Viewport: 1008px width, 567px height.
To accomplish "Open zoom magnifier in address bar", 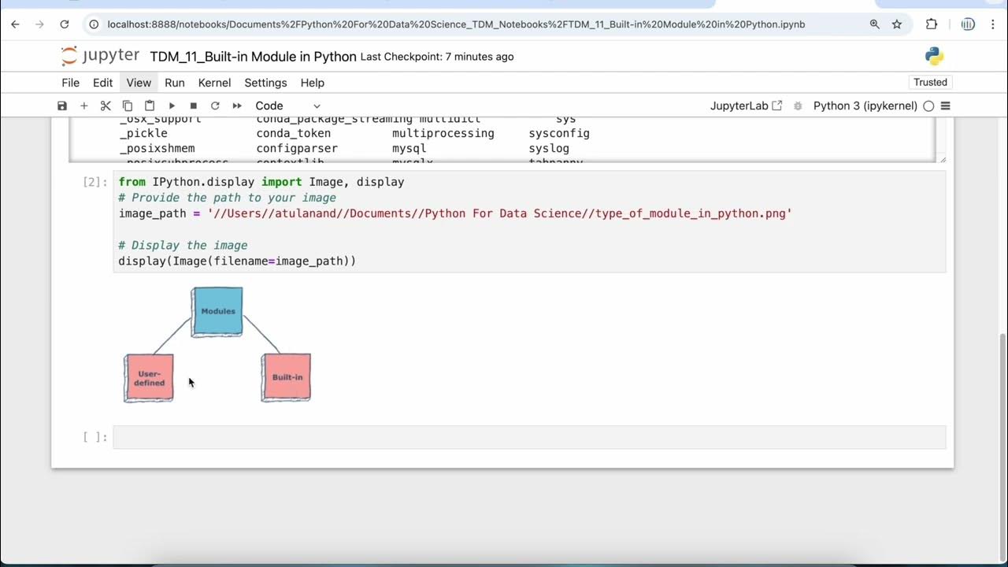I will click(x=874, y=24).
